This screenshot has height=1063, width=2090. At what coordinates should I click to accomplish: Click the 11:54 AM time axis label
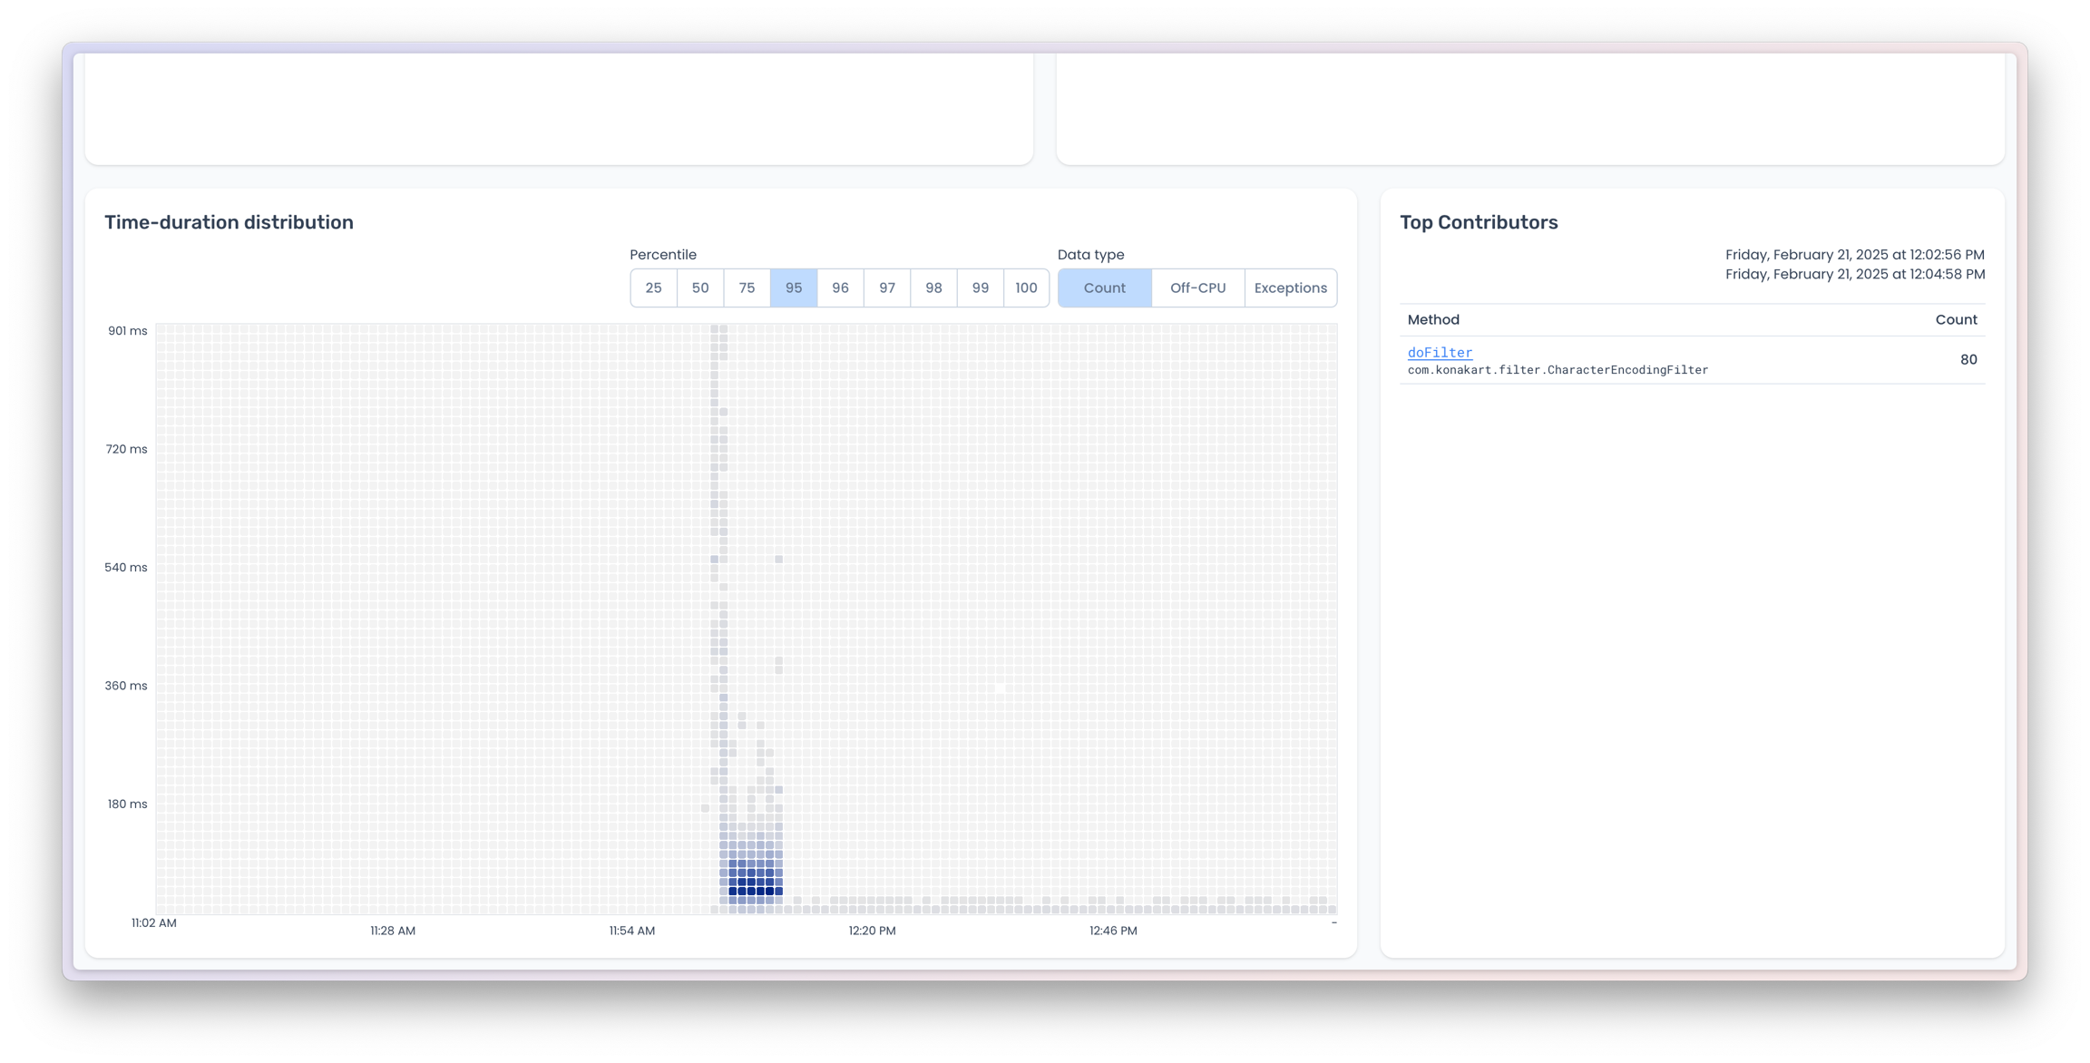tap(632, 931)
